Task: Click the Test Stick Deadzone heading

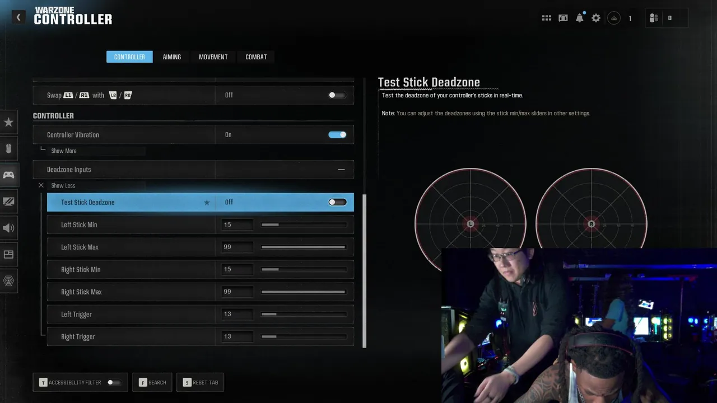Action: [429, 82]
